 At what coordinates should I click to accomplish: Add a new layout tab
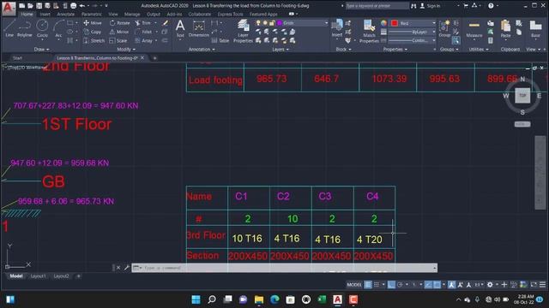pyautogui.click(x=78, y=276)
